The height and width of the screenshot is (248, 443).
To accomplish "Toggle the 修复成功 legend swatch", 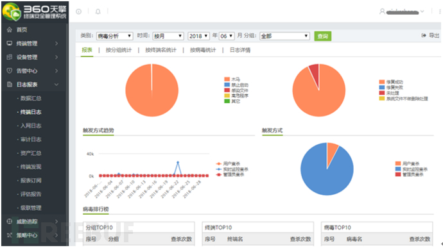I will coord(382,82).
